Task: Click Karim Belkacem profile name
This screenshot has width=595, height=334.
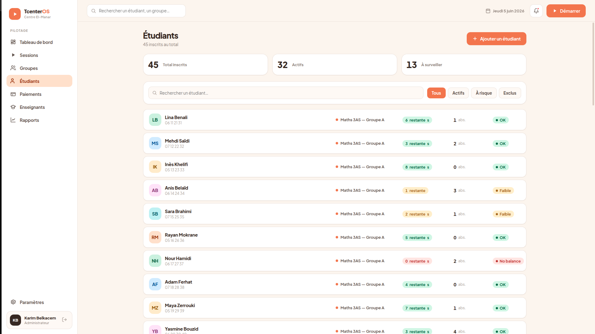Action: pos(40,318)
